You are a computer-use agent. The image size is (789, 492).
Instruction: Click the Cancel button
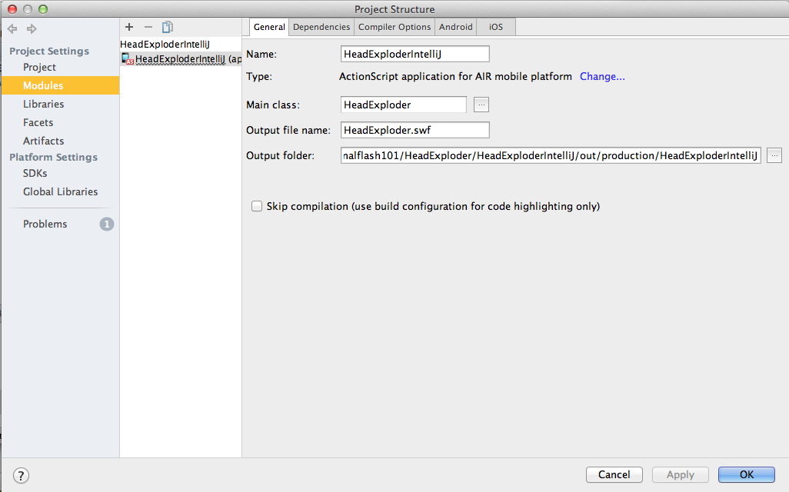pyautogui.click(x=614, y=474)
